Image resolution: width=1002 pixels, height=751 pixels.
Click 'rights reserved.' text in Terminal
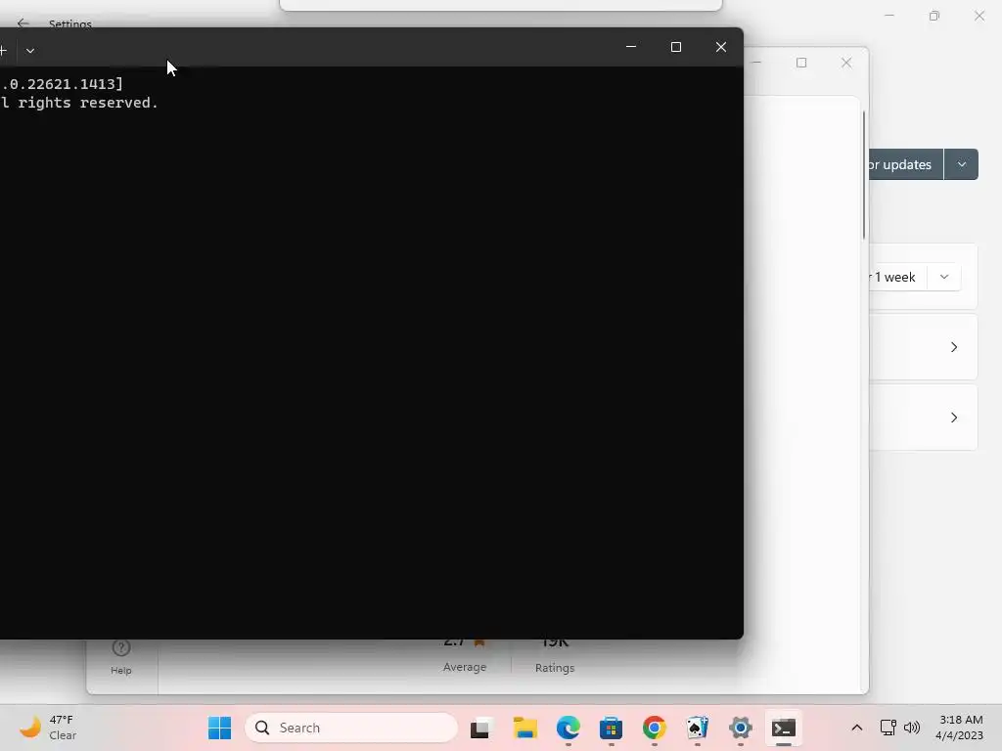click(87, 103)
